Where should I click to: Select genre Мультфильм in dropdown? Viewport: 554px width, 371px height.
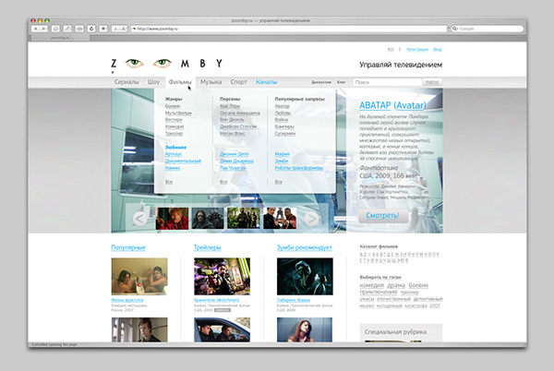click(178, 113)
